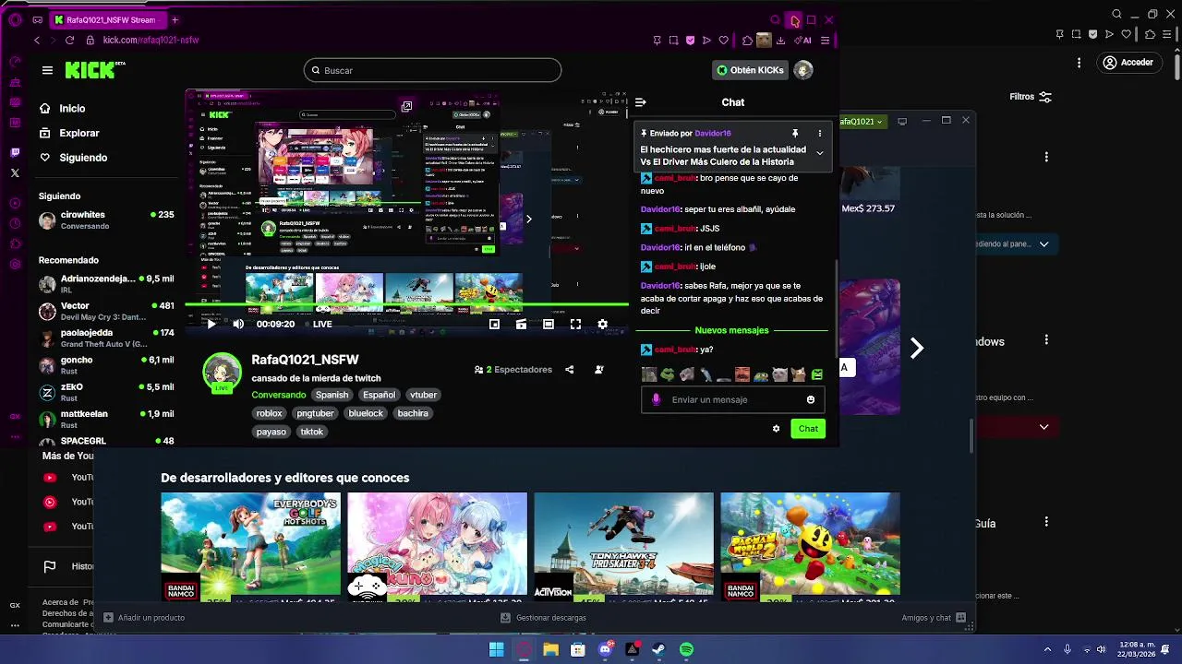This screenshot has height=664, width=1182.
Task: Open Explorar in Kick sidebar
Action: [79, 133]
